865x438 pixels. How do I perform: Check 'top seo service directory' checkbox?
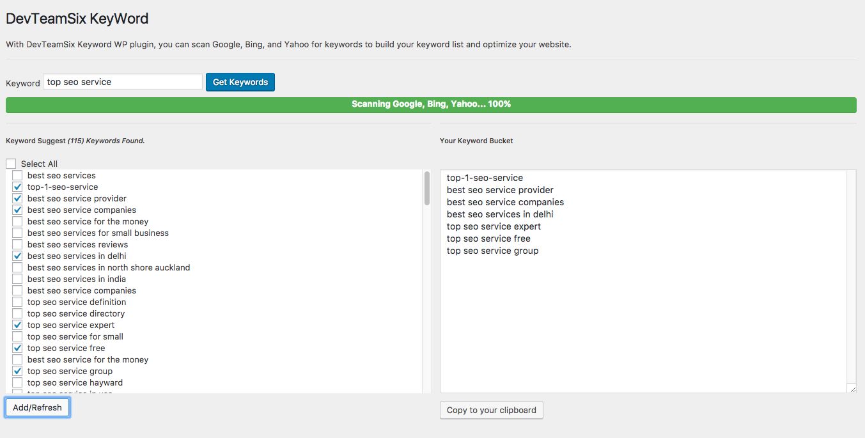tap(17, 313)
